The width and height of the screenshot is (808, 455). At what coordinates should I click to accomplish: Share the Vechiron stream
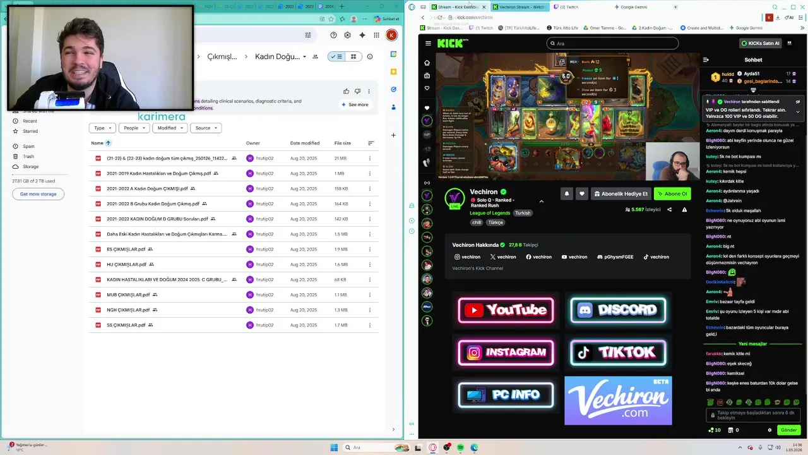point(669,210)
